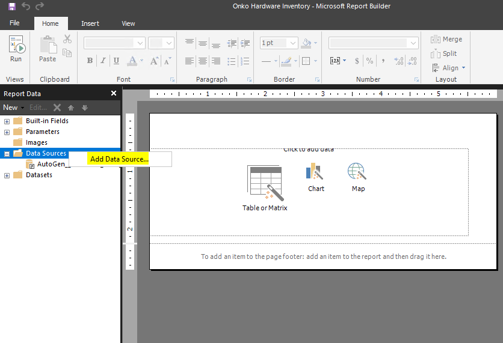Run the report preview
Viewport: 503px width, 343px height.
(x=16, y=49)
